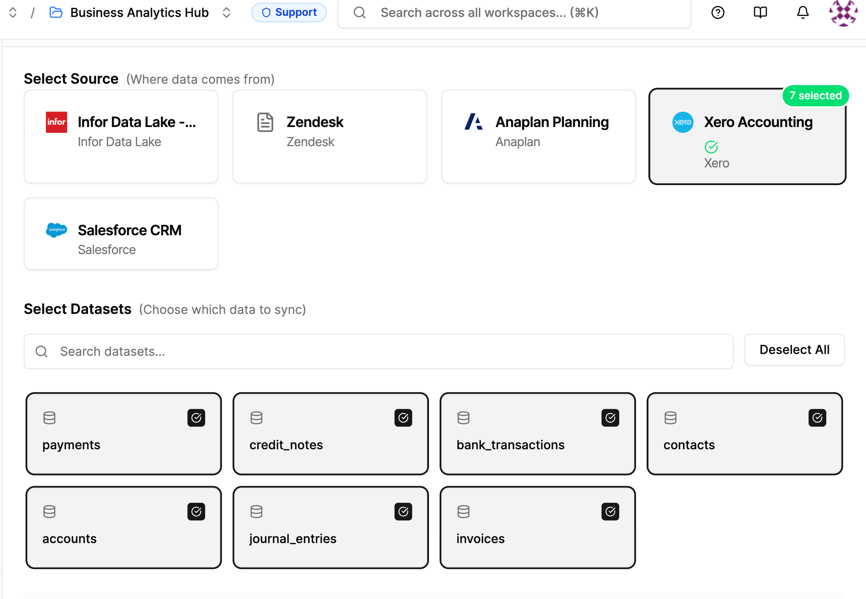Screen dimensions: 866x599
Task: Expand the leftmost breadcrumb chevron selector
Action: pyautogui.click(x=13, y=13)
